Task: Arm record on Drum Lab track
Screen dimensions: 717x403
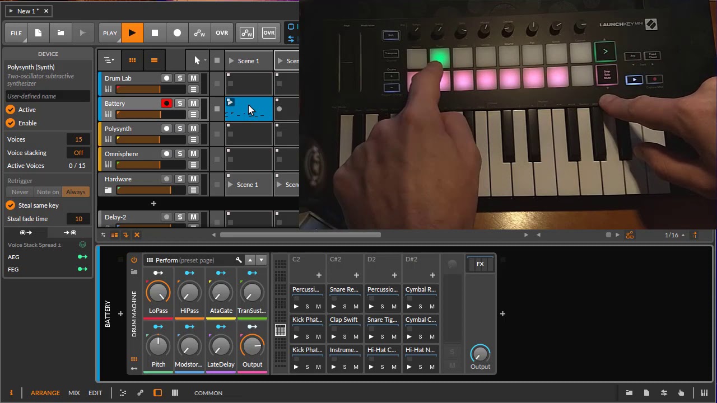Action: tap(166, 78)
